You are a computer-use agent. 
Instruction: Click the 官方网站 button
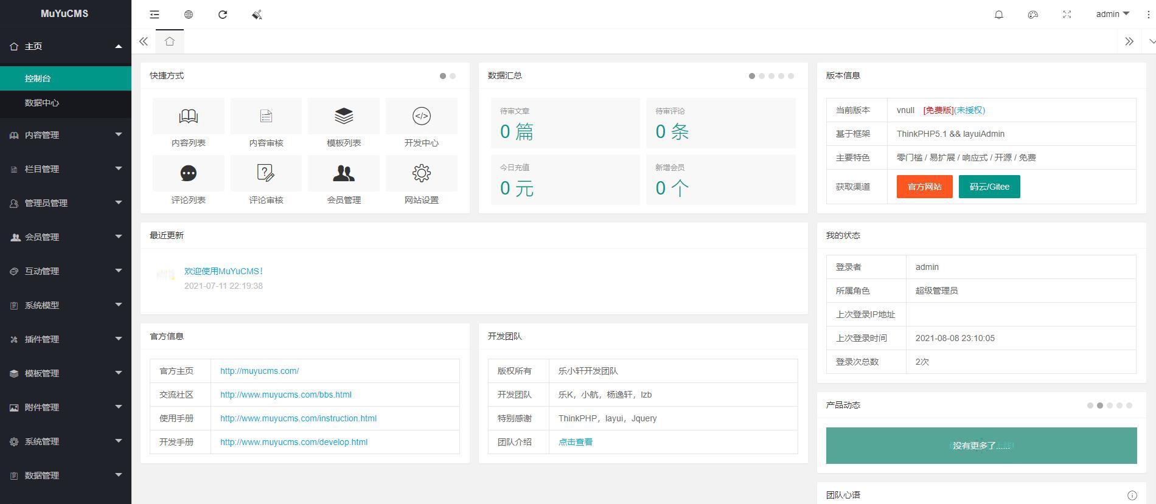pyautogui.click(x=924, y=187)
